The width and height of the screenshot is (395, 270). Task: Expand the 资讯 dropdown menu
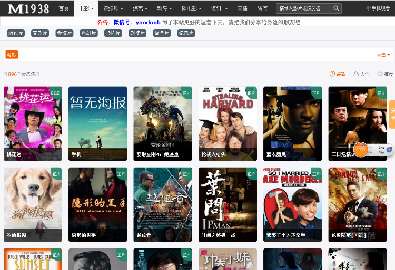coord(219,8)
